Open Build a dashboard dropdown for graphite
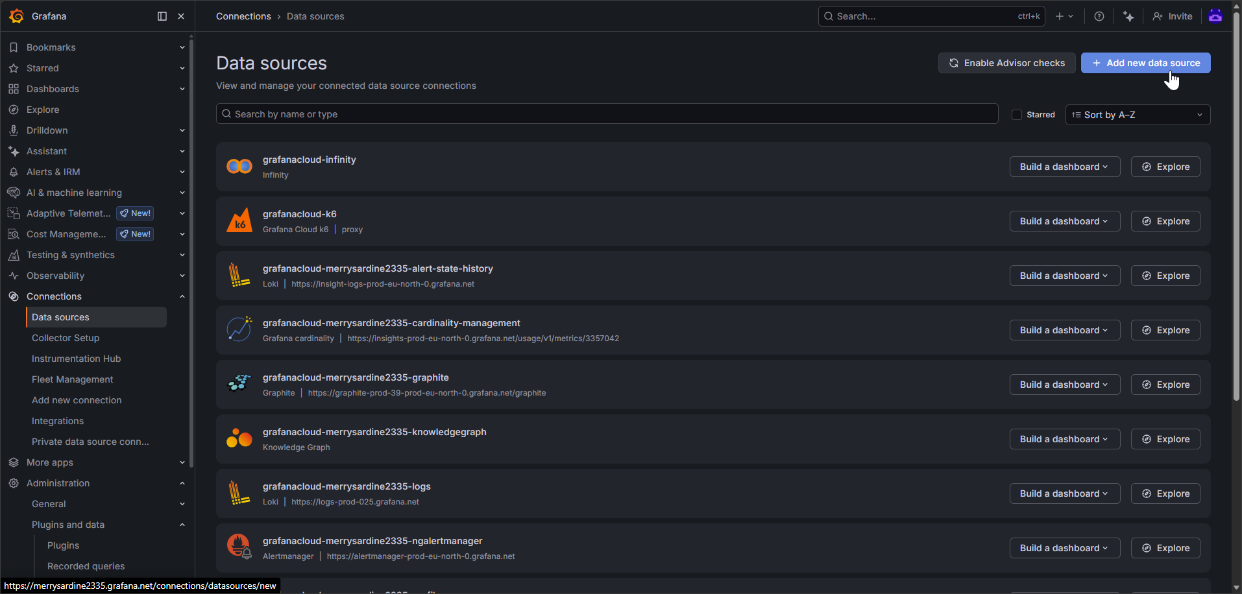 [1065, 385]
